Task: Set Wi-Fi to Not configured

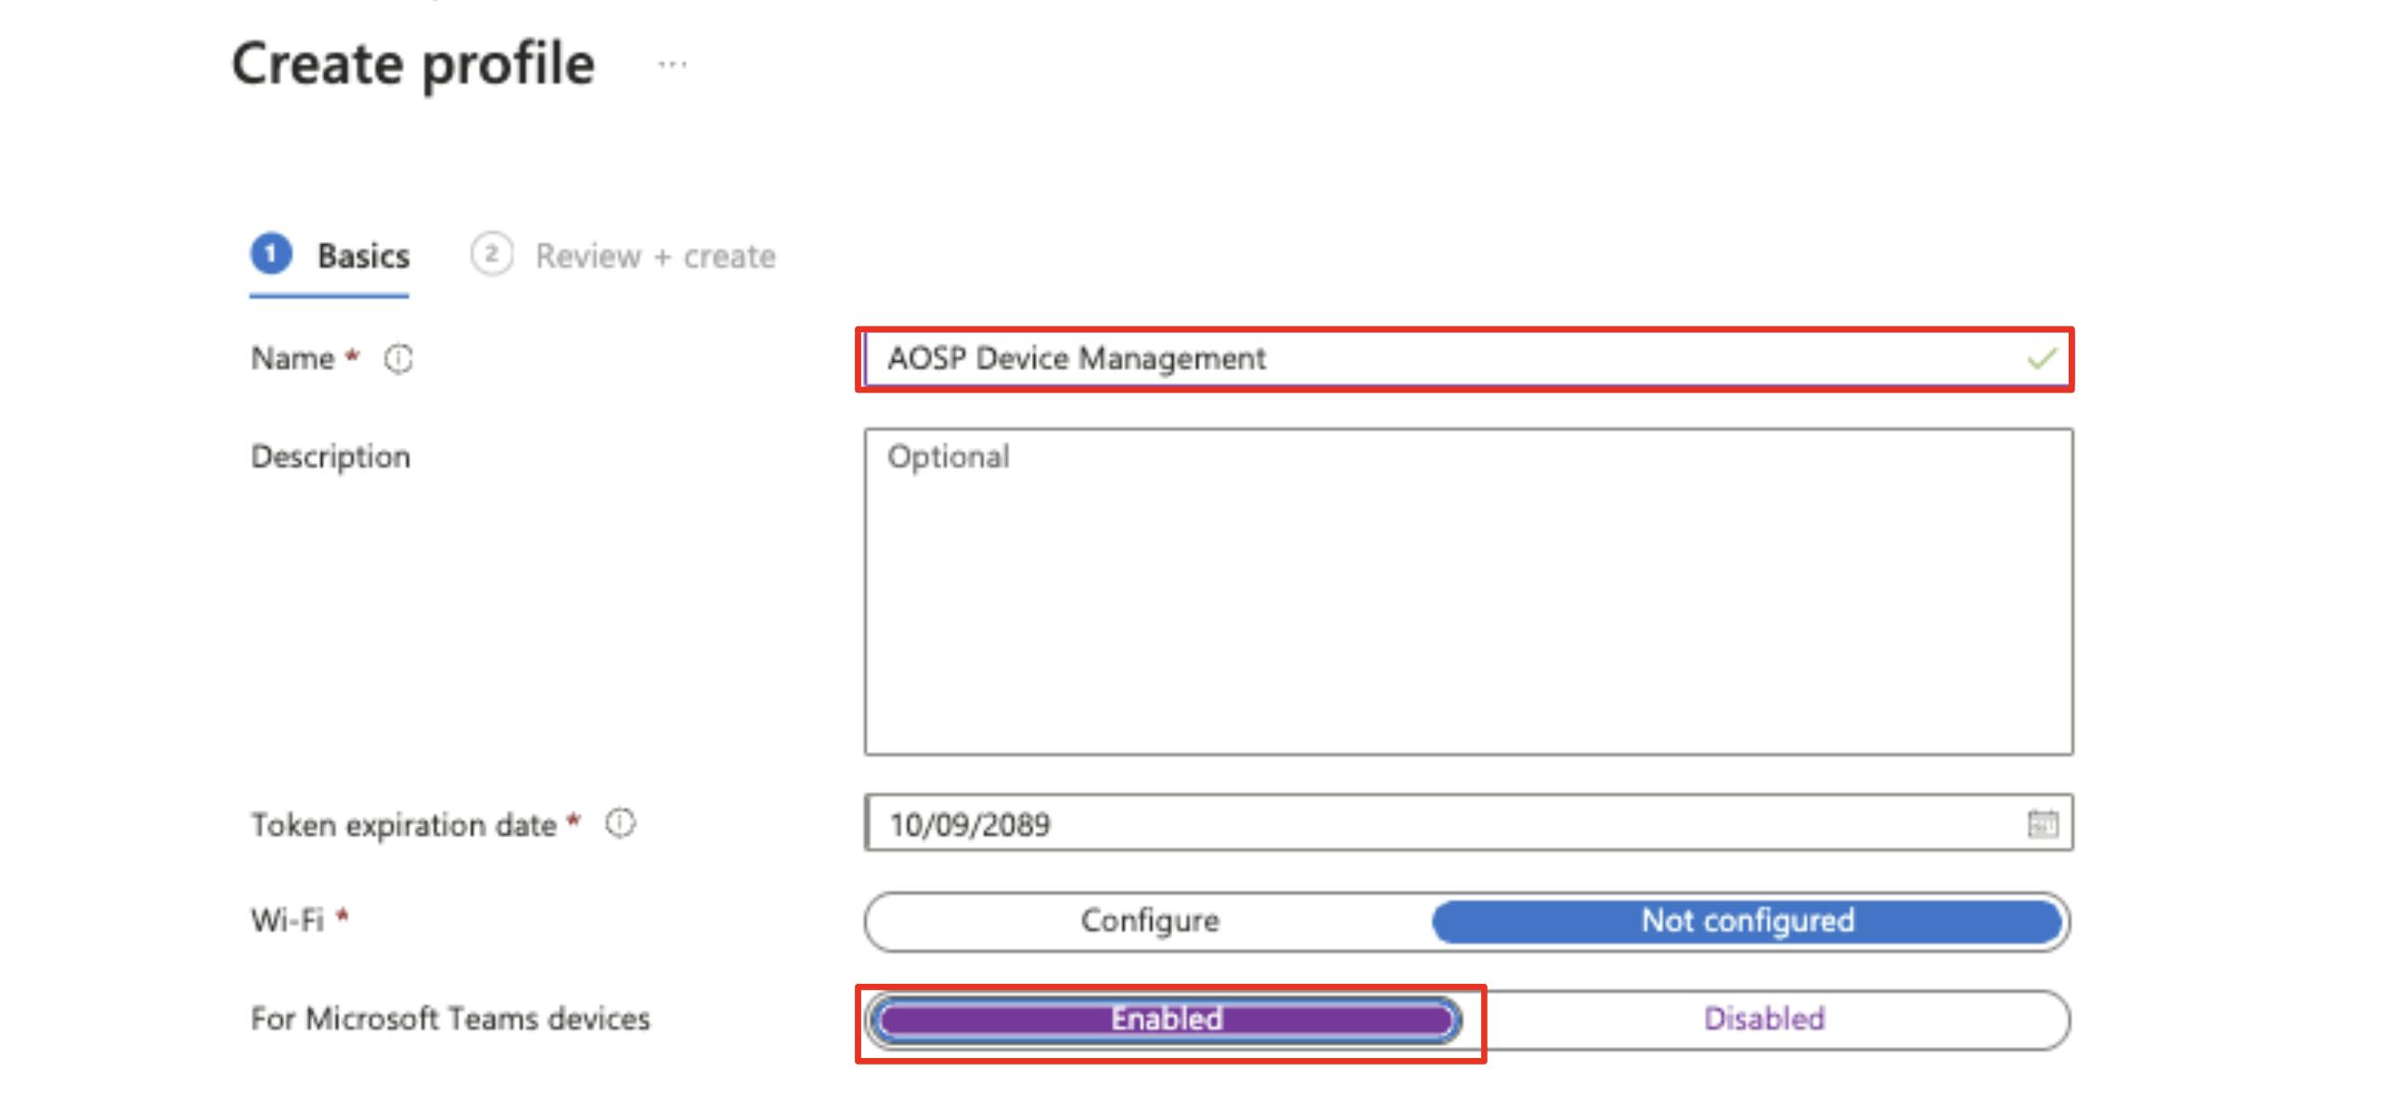Action: [x=1747, y=921]
